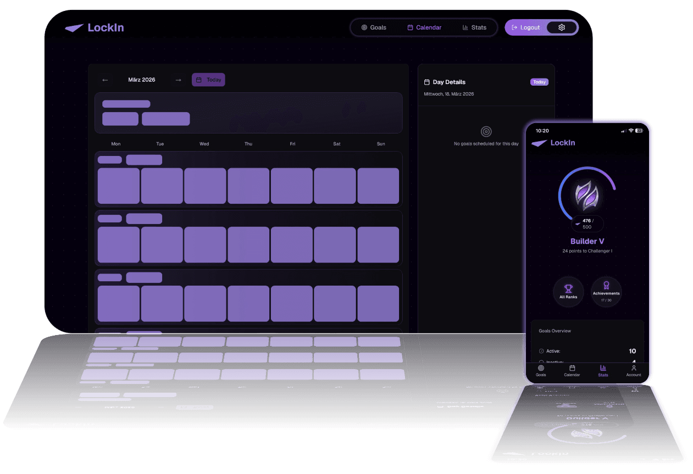Jump to today using the calendar's Today button

click(x=208, y=80)
